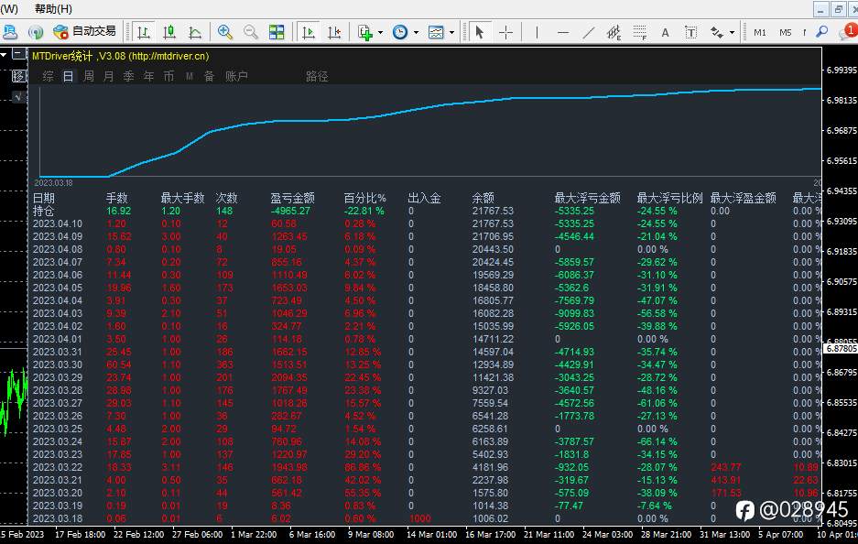Select the 月 monthly tab
Image resolution: width=858 pixels, height=544 pixels.
[108, 76]
